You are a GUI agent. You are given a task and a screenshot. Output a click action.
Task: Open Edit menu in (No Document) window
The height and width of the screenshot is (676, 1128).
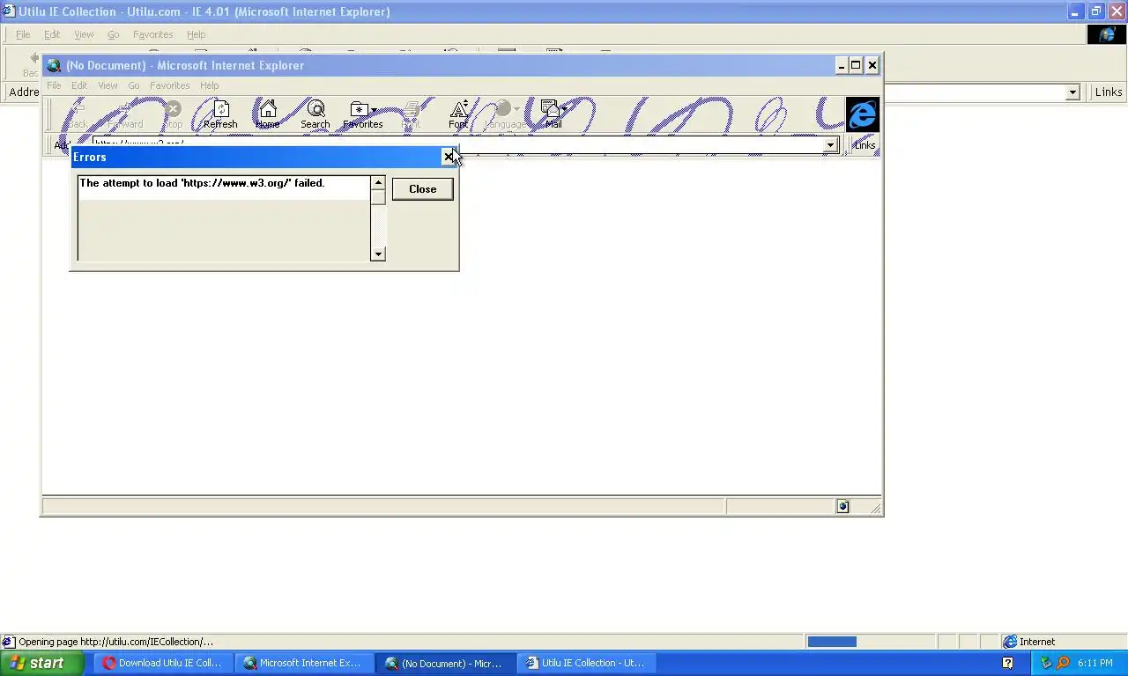(x=79, y=85)
